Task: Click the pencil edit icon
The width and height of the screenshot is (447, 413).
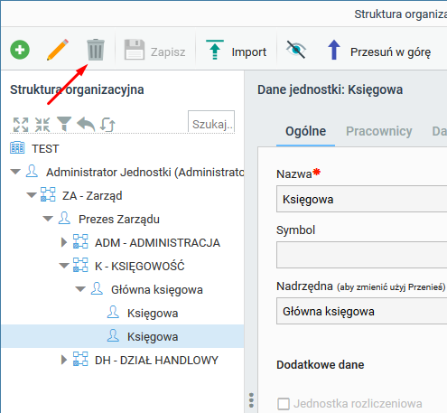Action: point(58,50)
